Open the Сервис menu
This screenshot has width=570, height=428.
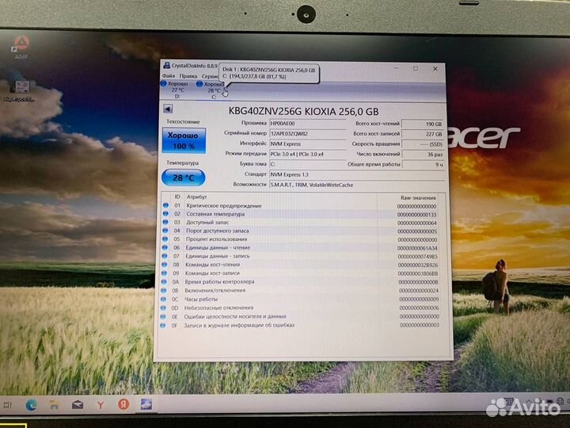point(210,76)
